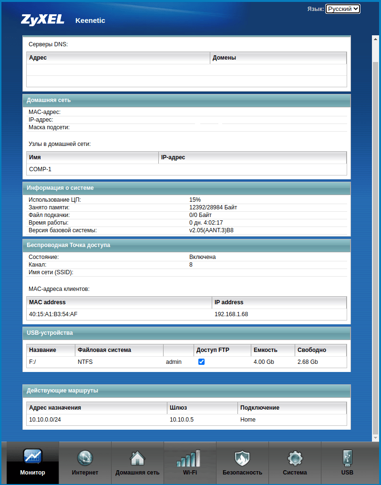Viewport: 381px width, 485px height.
Task: Click the USB-устройства section header
Action: click(x=186, y=333)
